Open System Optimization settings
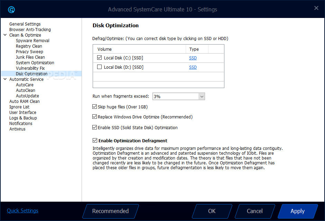Screen dimensions: 325x221 click(x=35, y=63)
